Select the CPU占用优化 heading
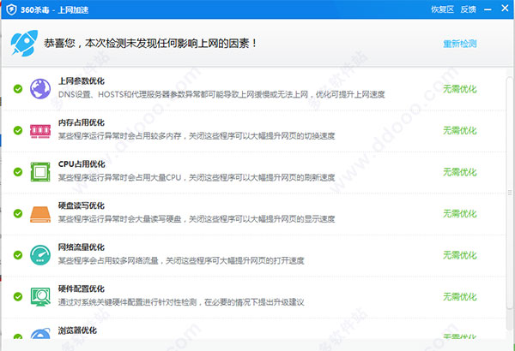This screenshot has height=351, width=515. coord(82,164)
